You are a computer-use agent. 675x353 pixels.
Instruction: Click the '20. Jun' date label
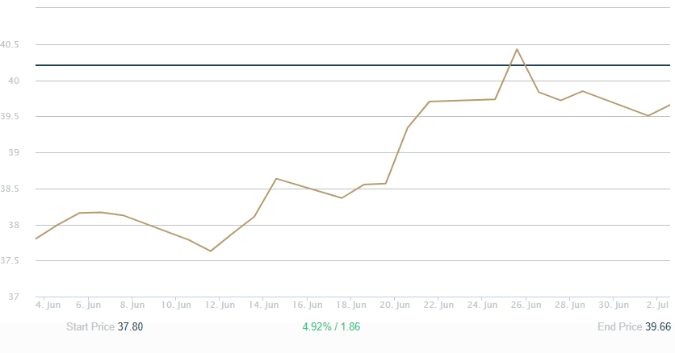tap(395, 305)
